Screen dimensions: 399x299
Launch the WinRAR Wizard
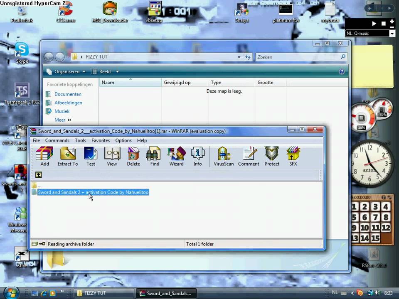(x=176, y=156)
